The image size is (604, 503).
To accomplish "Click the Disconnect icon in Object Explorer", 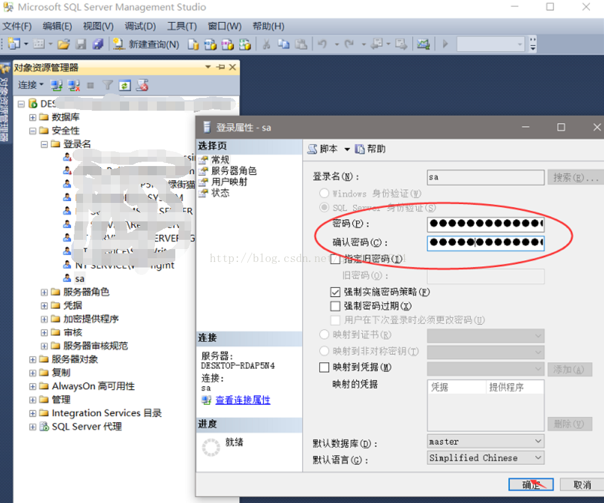I will (x=74, y=85).
